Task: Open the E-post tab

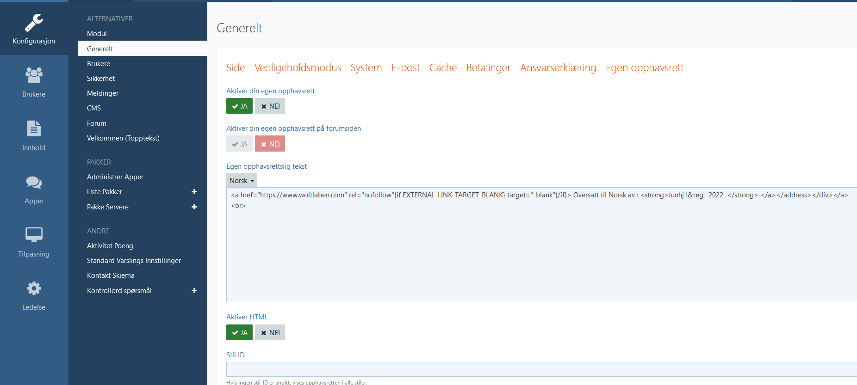Action: coord(405,68)
